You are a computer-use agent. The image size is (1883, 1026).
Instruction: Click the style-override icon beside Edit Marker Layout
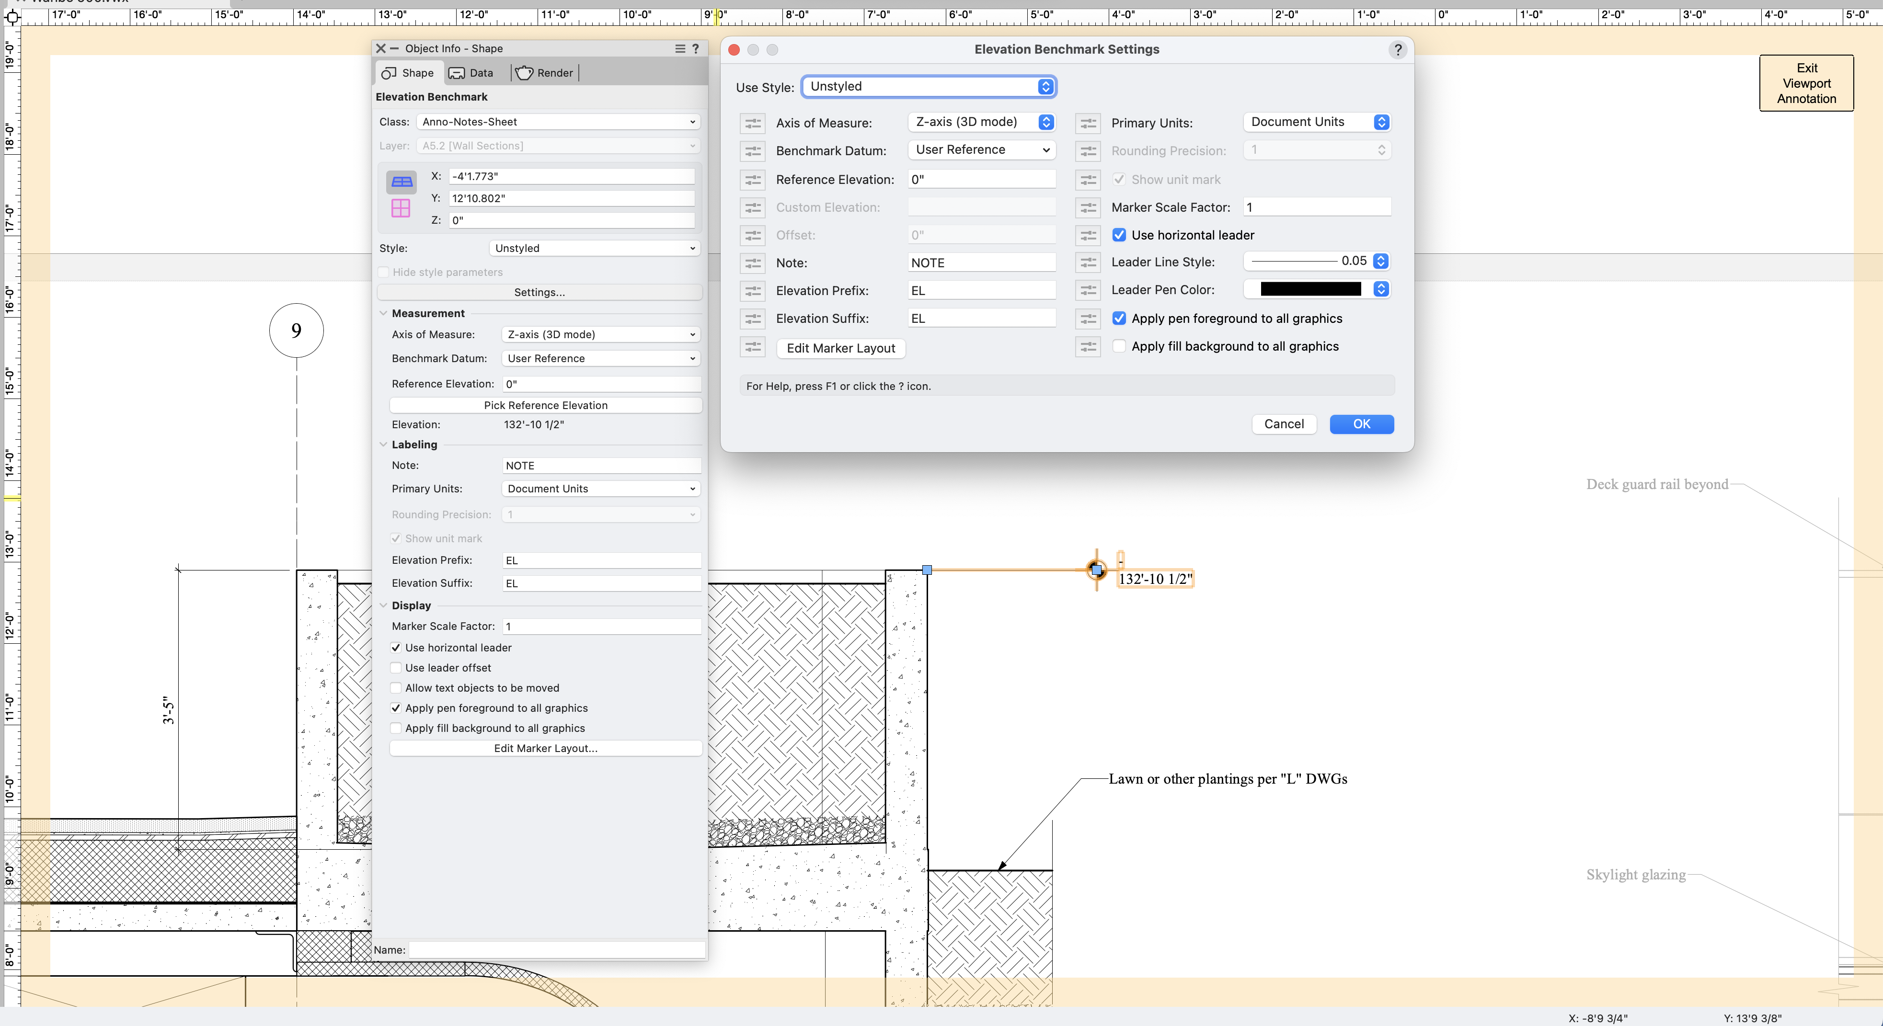(752, 347)
